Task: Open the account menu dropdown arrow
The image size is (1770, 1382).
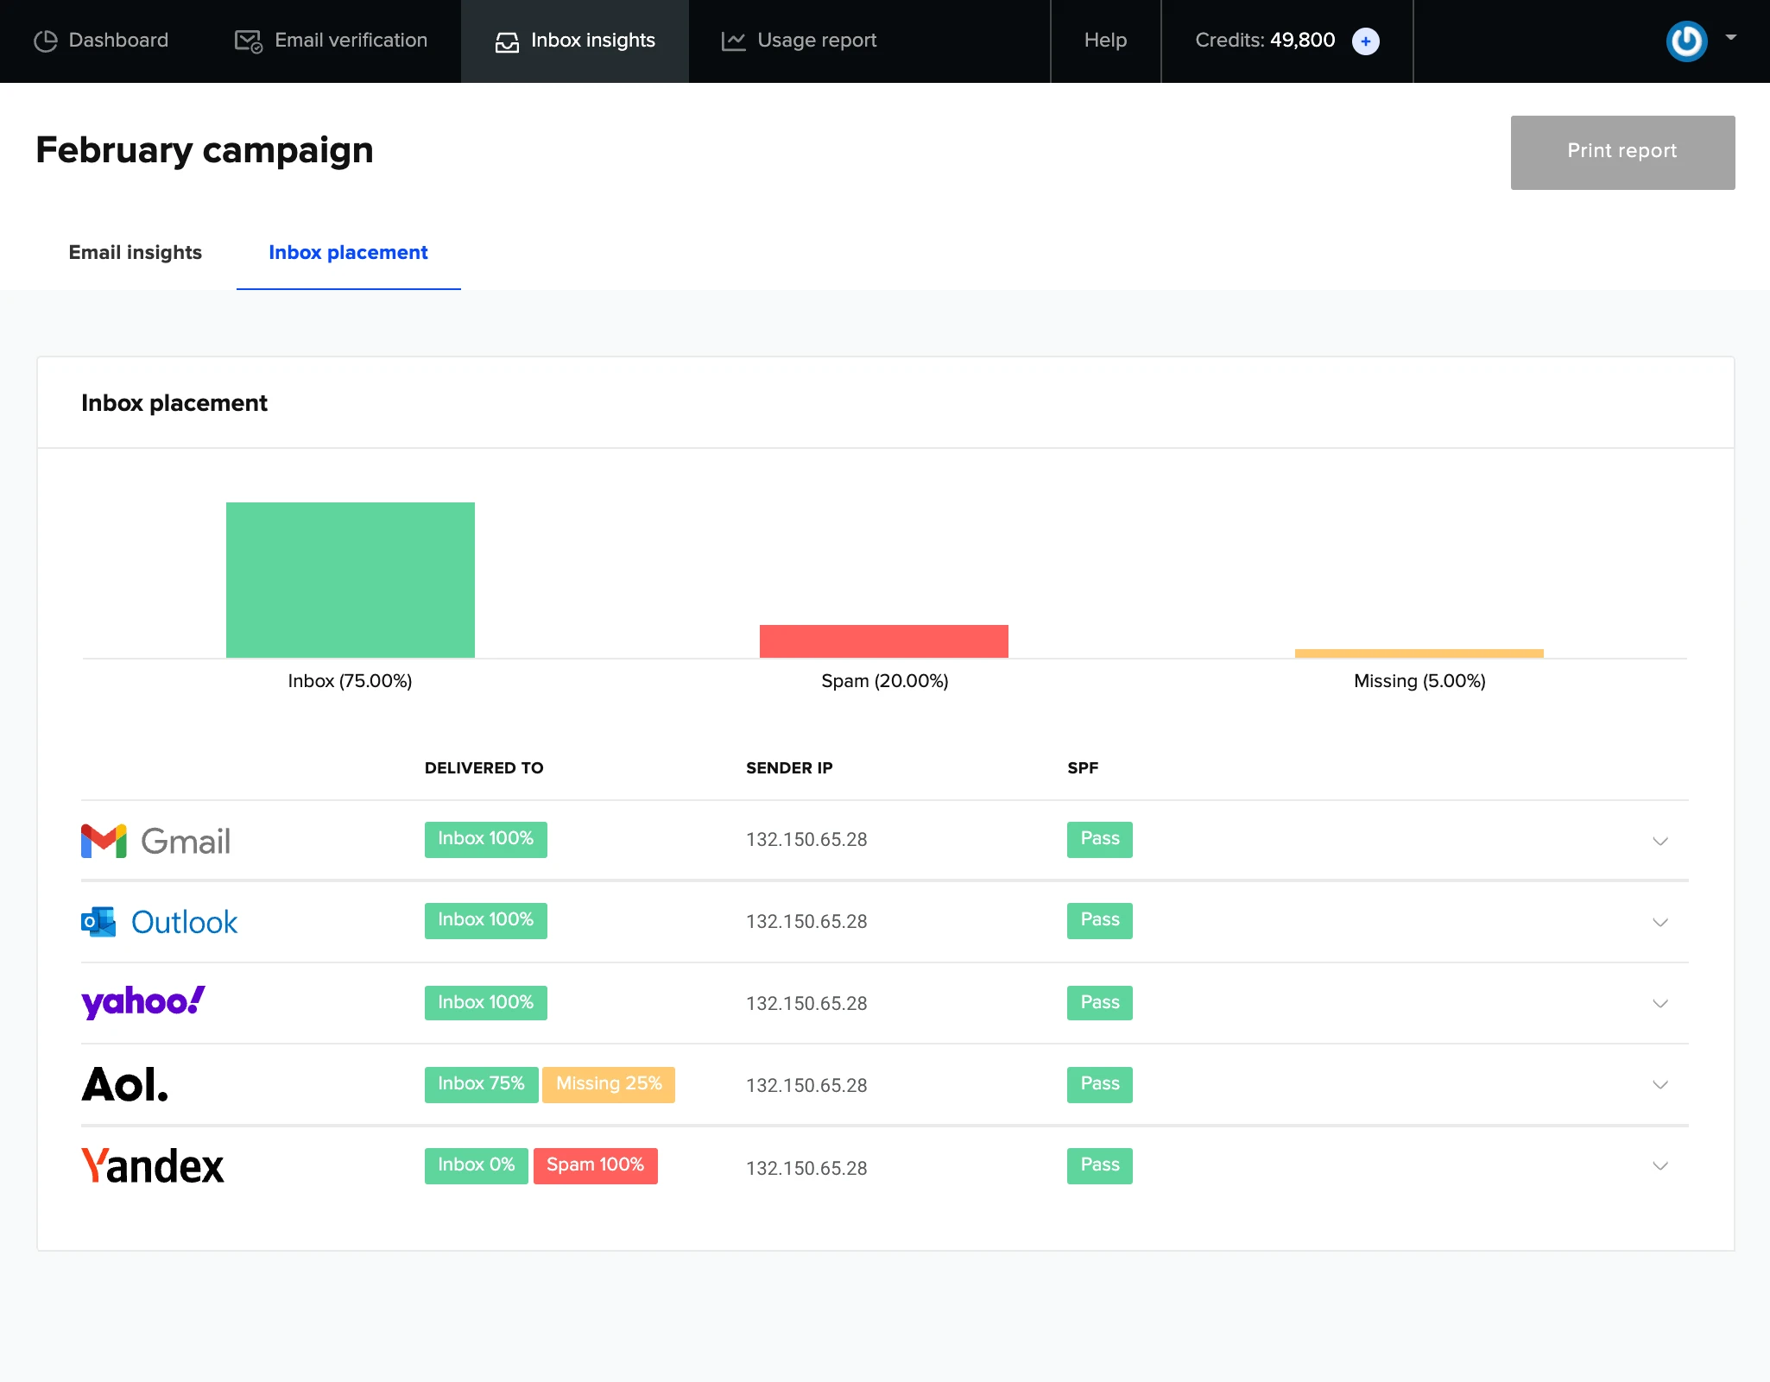Action: (1730, 38)
